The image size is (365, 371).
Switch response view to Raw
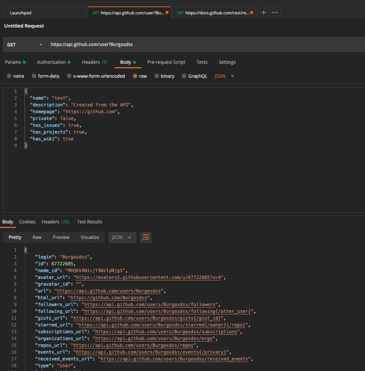[x=37, y=237]
